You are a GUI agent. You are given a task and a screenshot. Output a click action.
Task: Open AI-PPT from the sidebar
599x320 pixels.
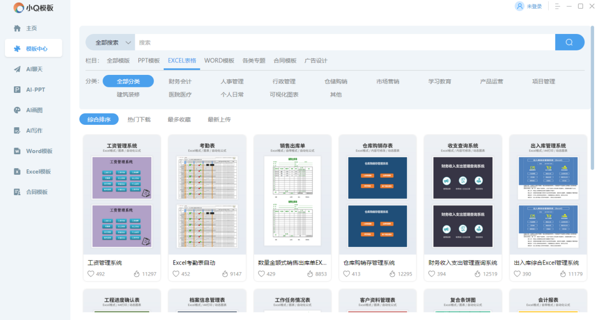(17, 90)
